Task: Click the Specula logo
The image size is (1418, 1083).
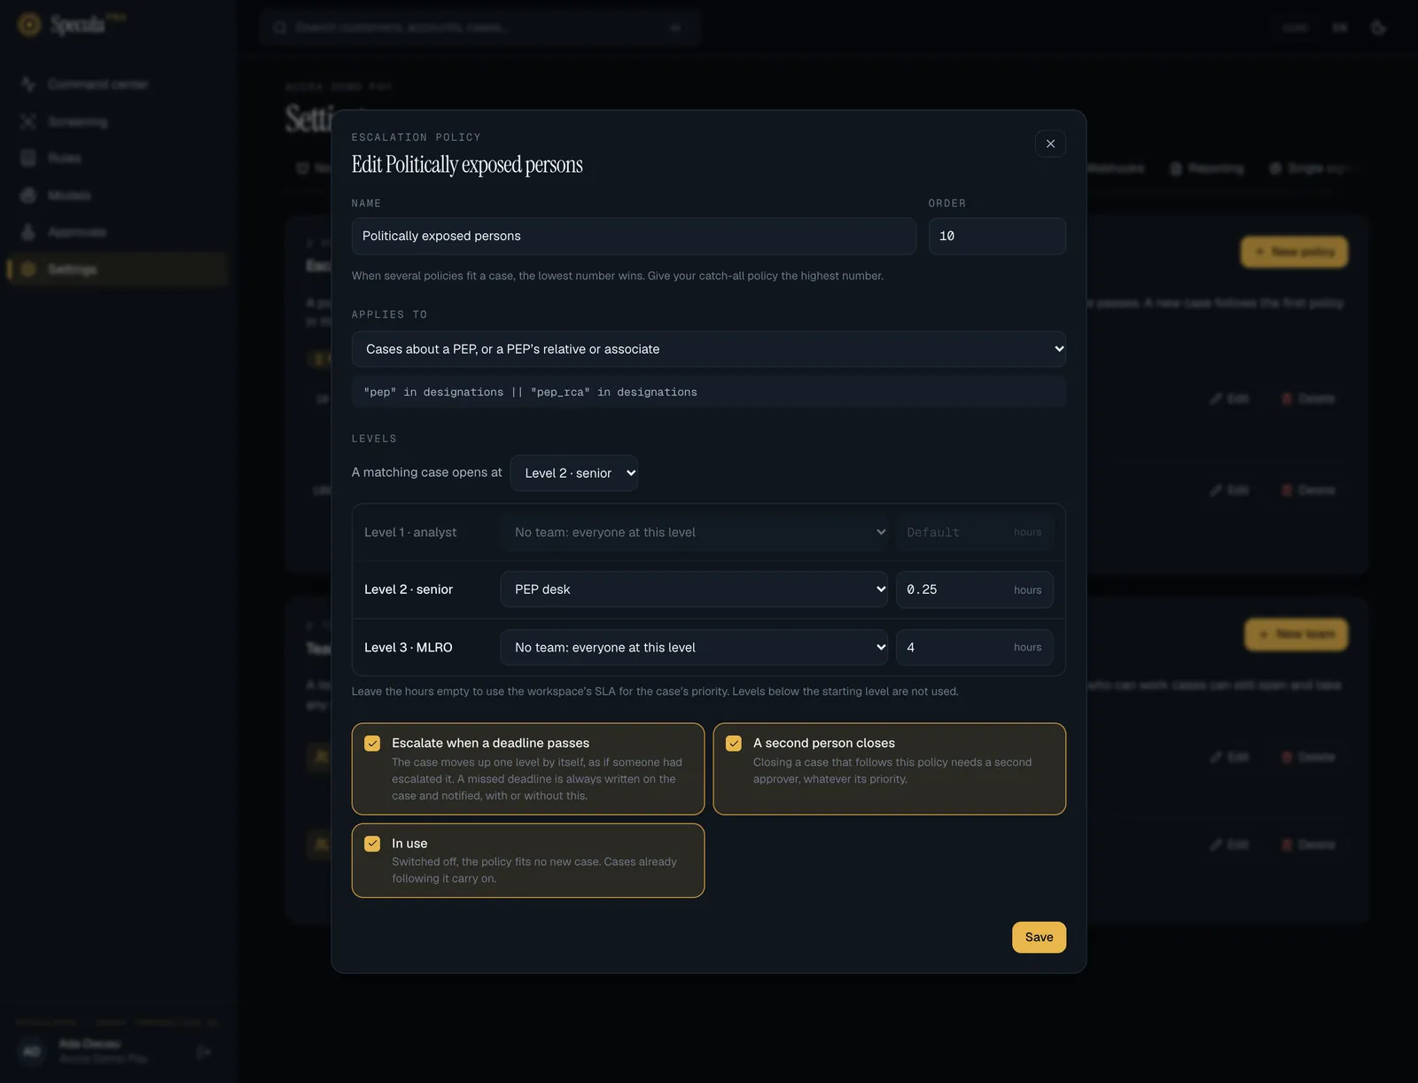Action: click(71, 25)
